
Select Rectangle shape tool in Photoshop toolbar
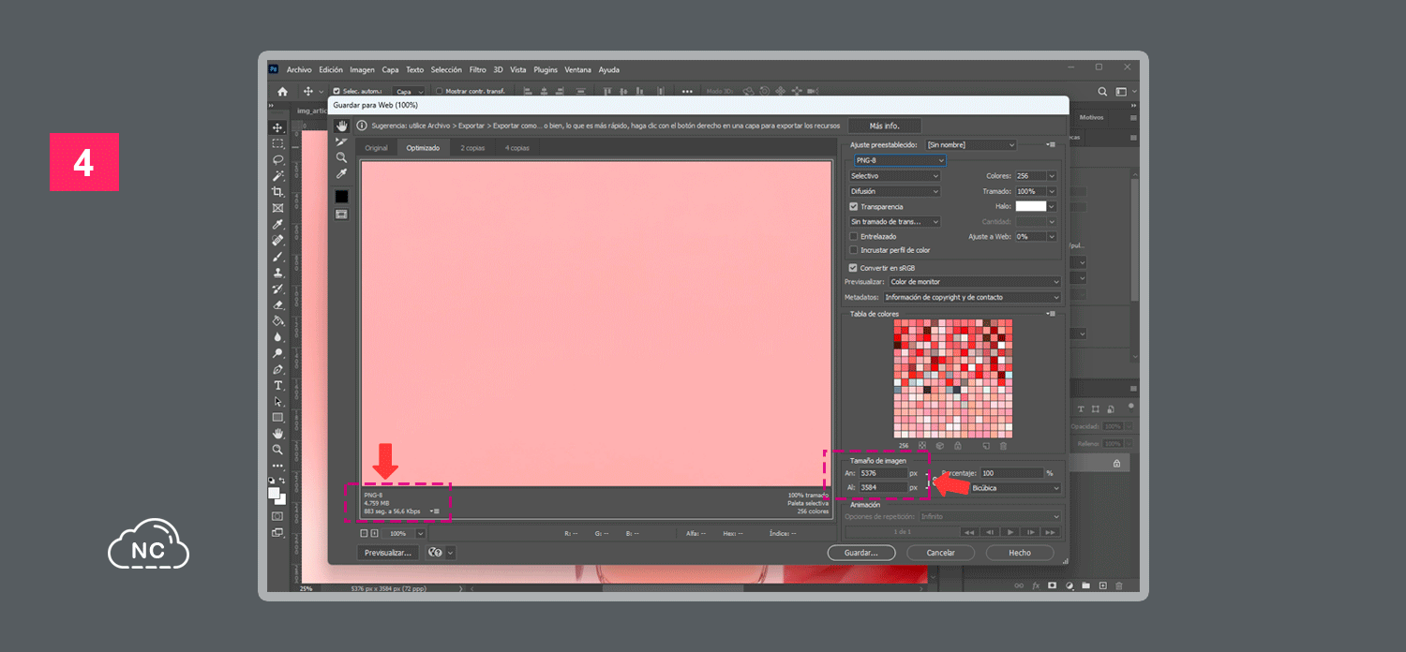[x=277, y=417]
